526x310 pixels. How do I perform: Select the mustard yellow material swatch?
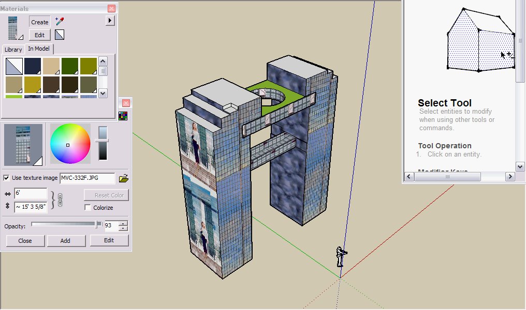33,85
